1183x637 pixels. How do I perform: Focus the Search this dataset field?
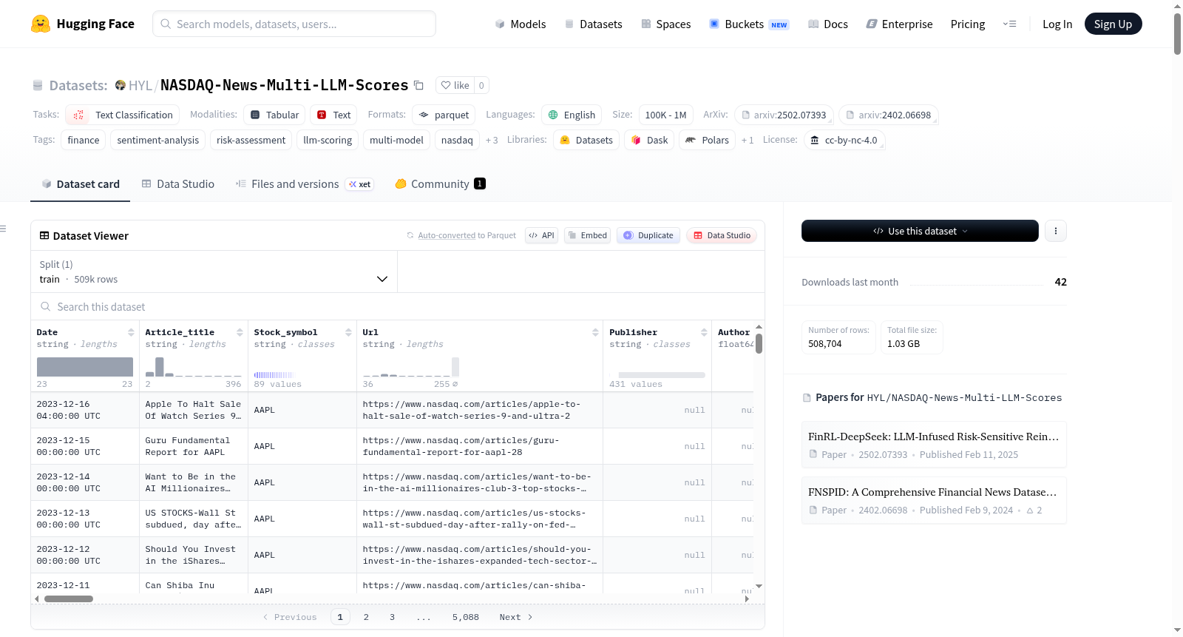click(397, 306)
